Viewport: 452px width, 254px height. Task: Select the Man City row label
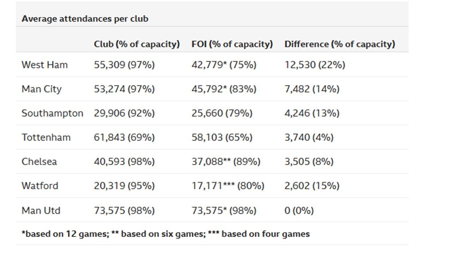pyautogui.click(x=41, y=89)
